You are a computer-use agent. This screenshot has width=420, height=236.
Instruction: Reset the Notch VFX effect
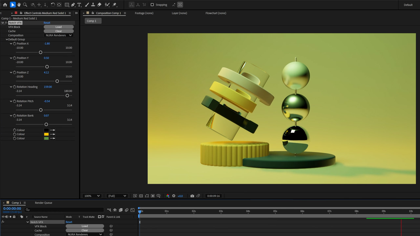coord(47,23)
